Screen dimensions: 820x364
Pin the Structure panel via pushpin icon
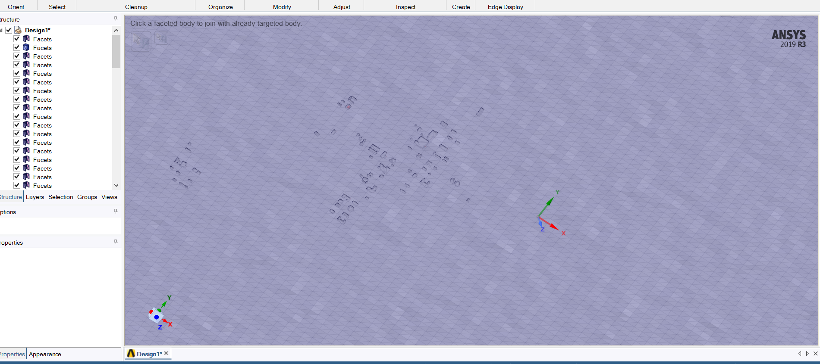pyautogui.click(x=116, y=19)
